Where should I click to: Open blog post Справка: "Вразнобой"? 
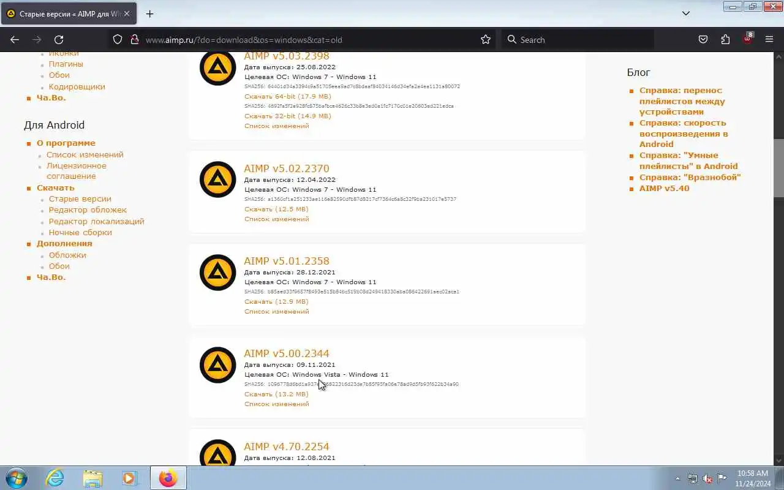click(690, 177)
